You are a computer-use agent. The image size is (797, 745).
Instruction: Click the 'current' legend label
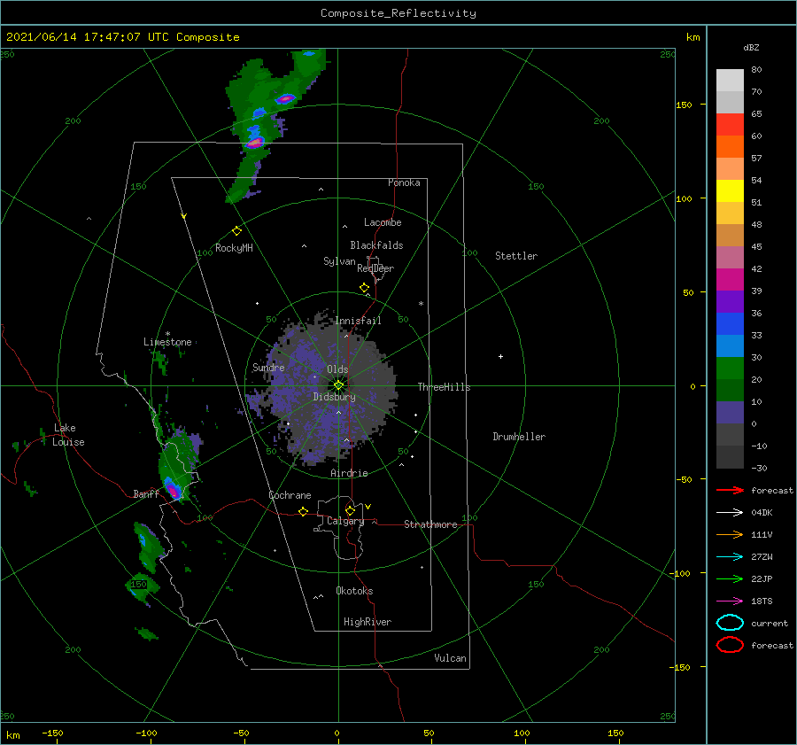[x=770, y=624]
